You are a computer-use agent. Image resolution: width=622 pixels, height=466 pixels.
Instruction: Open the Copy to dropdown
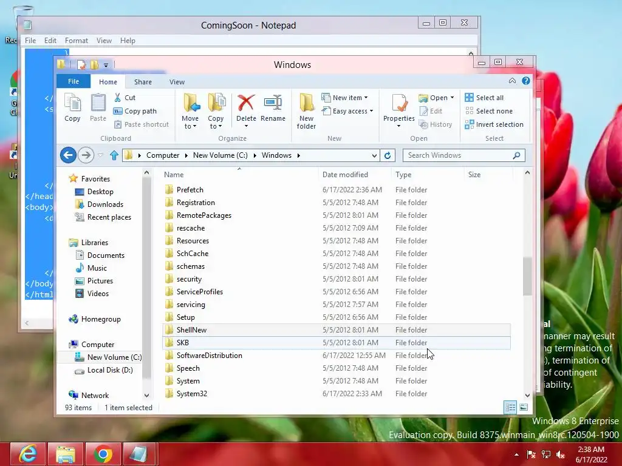point(216,122)
